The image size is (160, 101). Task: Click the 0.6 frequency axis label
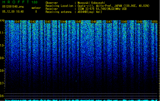coord(2,96)
